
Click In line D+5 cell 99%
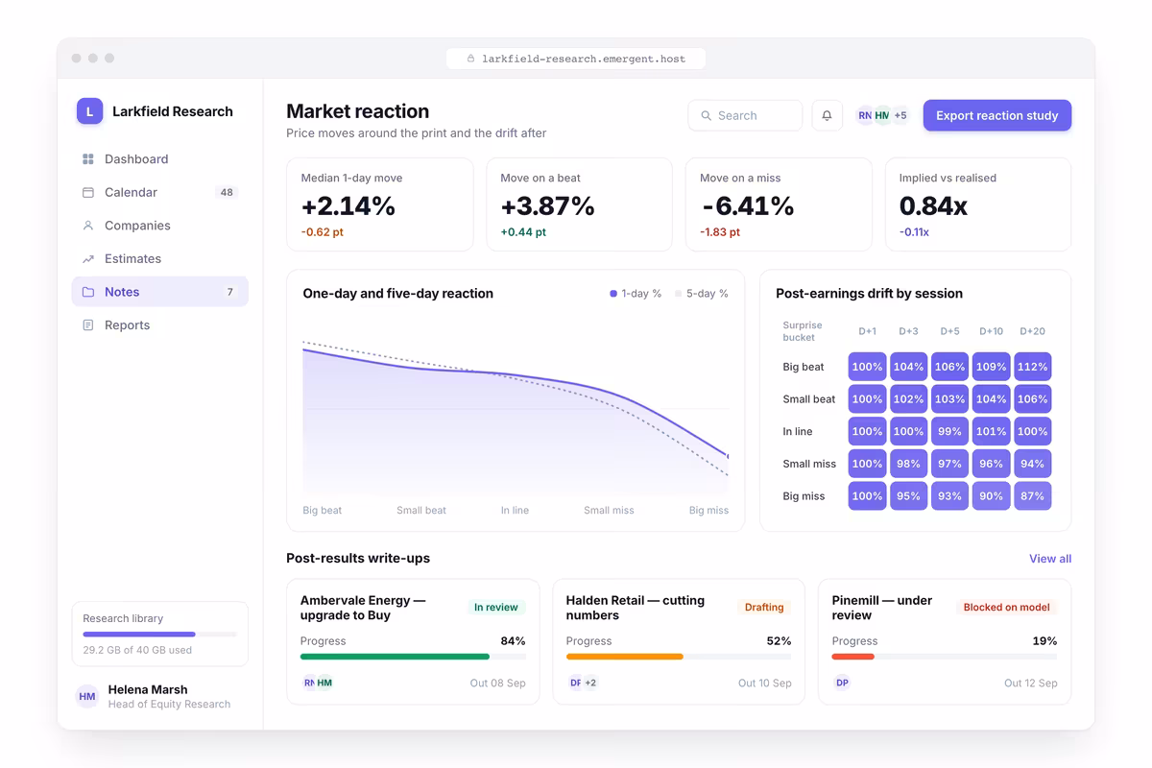tap(949, 432)
